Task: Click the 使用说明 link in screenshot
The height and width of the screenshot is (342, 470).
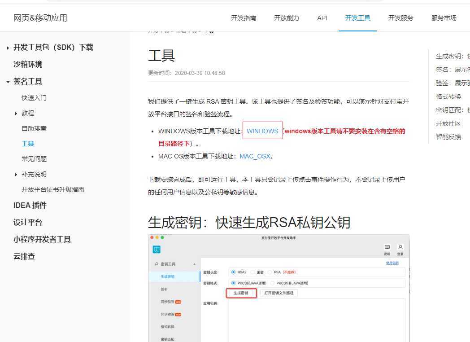Action: [x=392, y=263]
